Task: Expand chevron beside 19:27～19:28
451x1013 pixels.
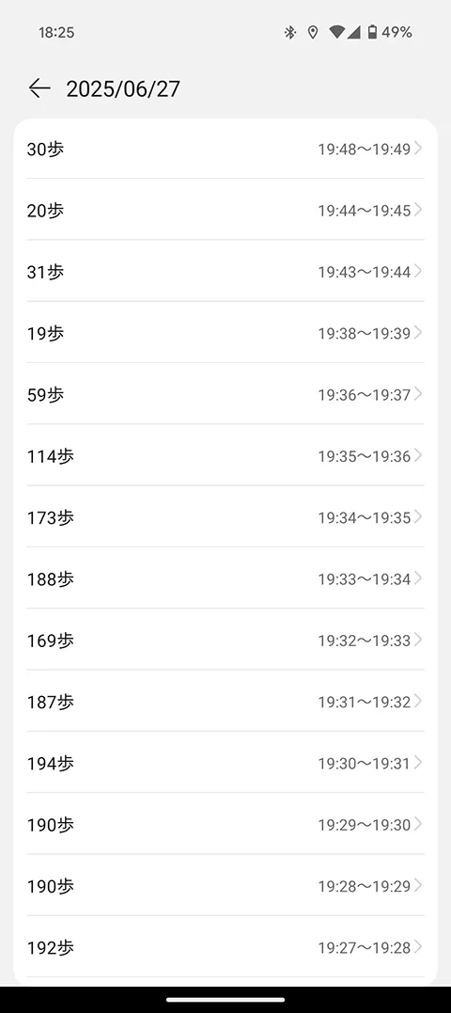Action: point(418,947)
